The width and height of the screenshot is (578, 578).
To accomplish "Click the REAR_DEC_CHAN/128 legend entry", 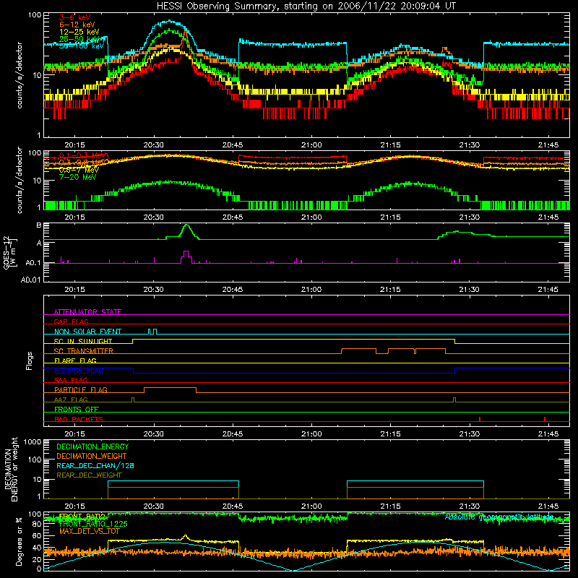I will pos(95,465).
